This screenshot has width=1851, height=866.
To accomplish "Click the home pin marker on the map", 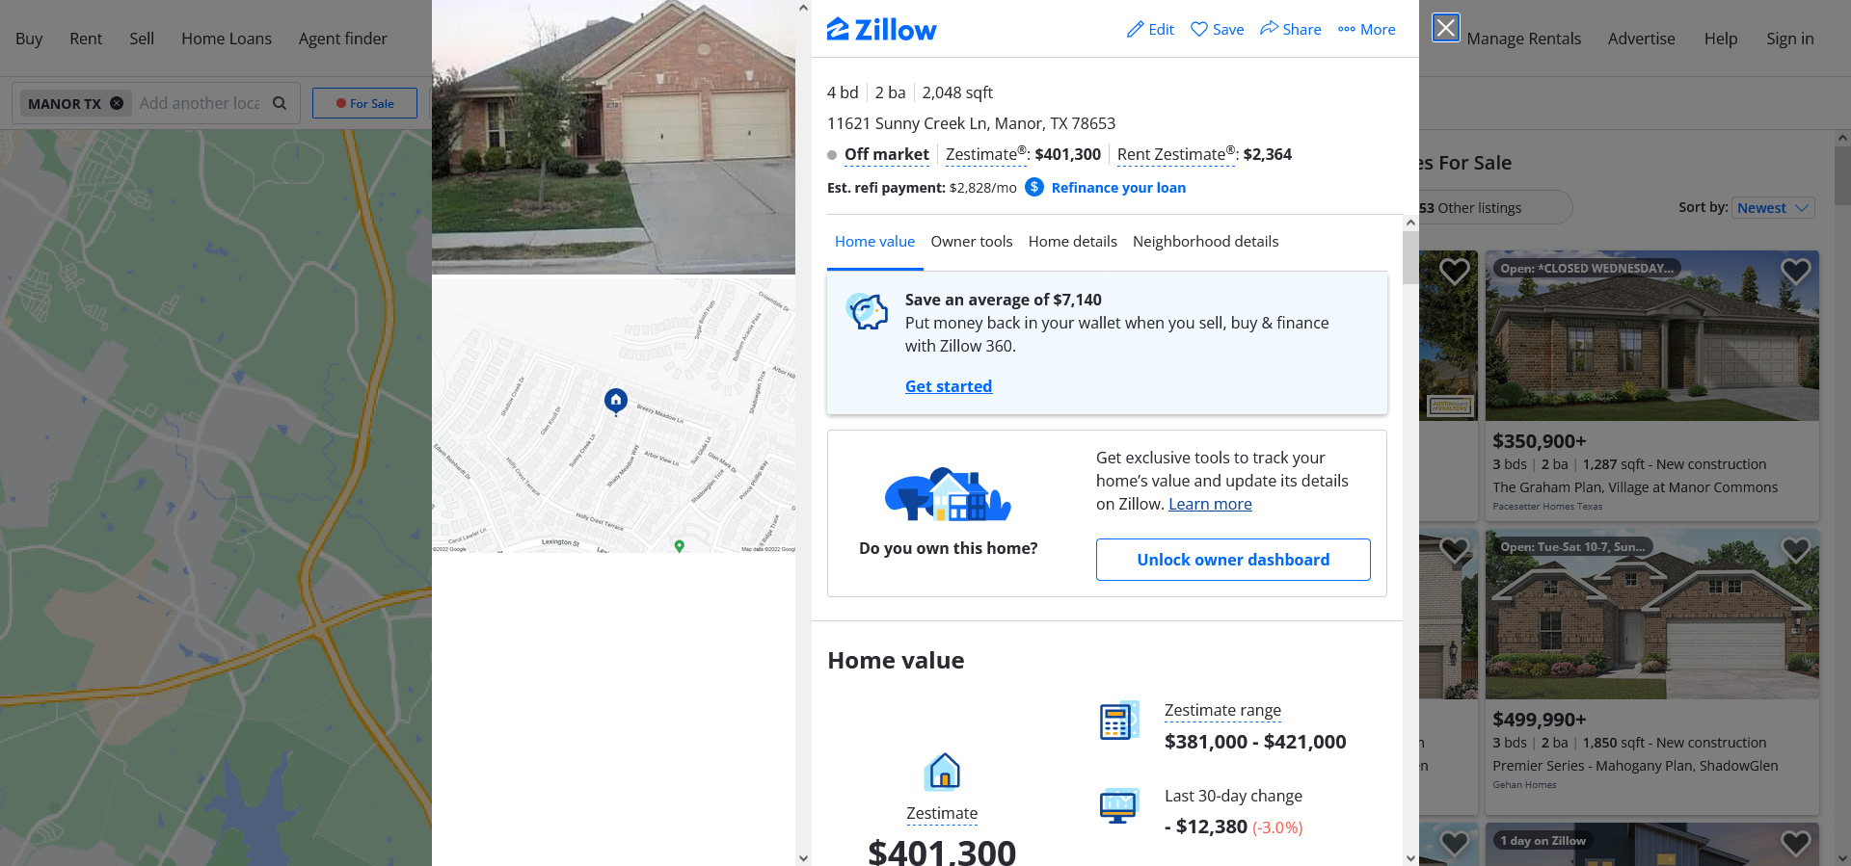I will coord(616,401).
